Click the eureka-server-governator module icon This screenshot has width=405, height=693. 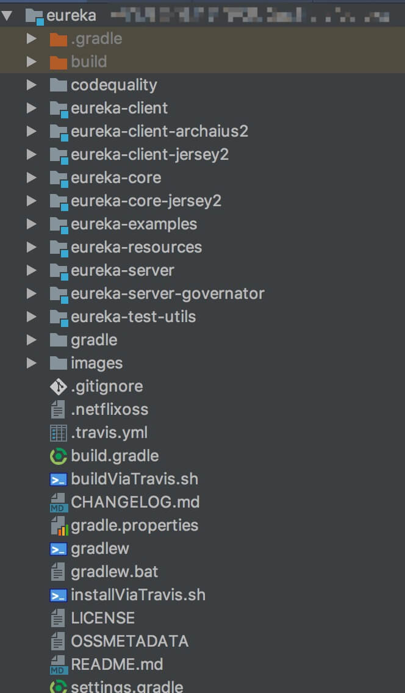tap(59, 295)
